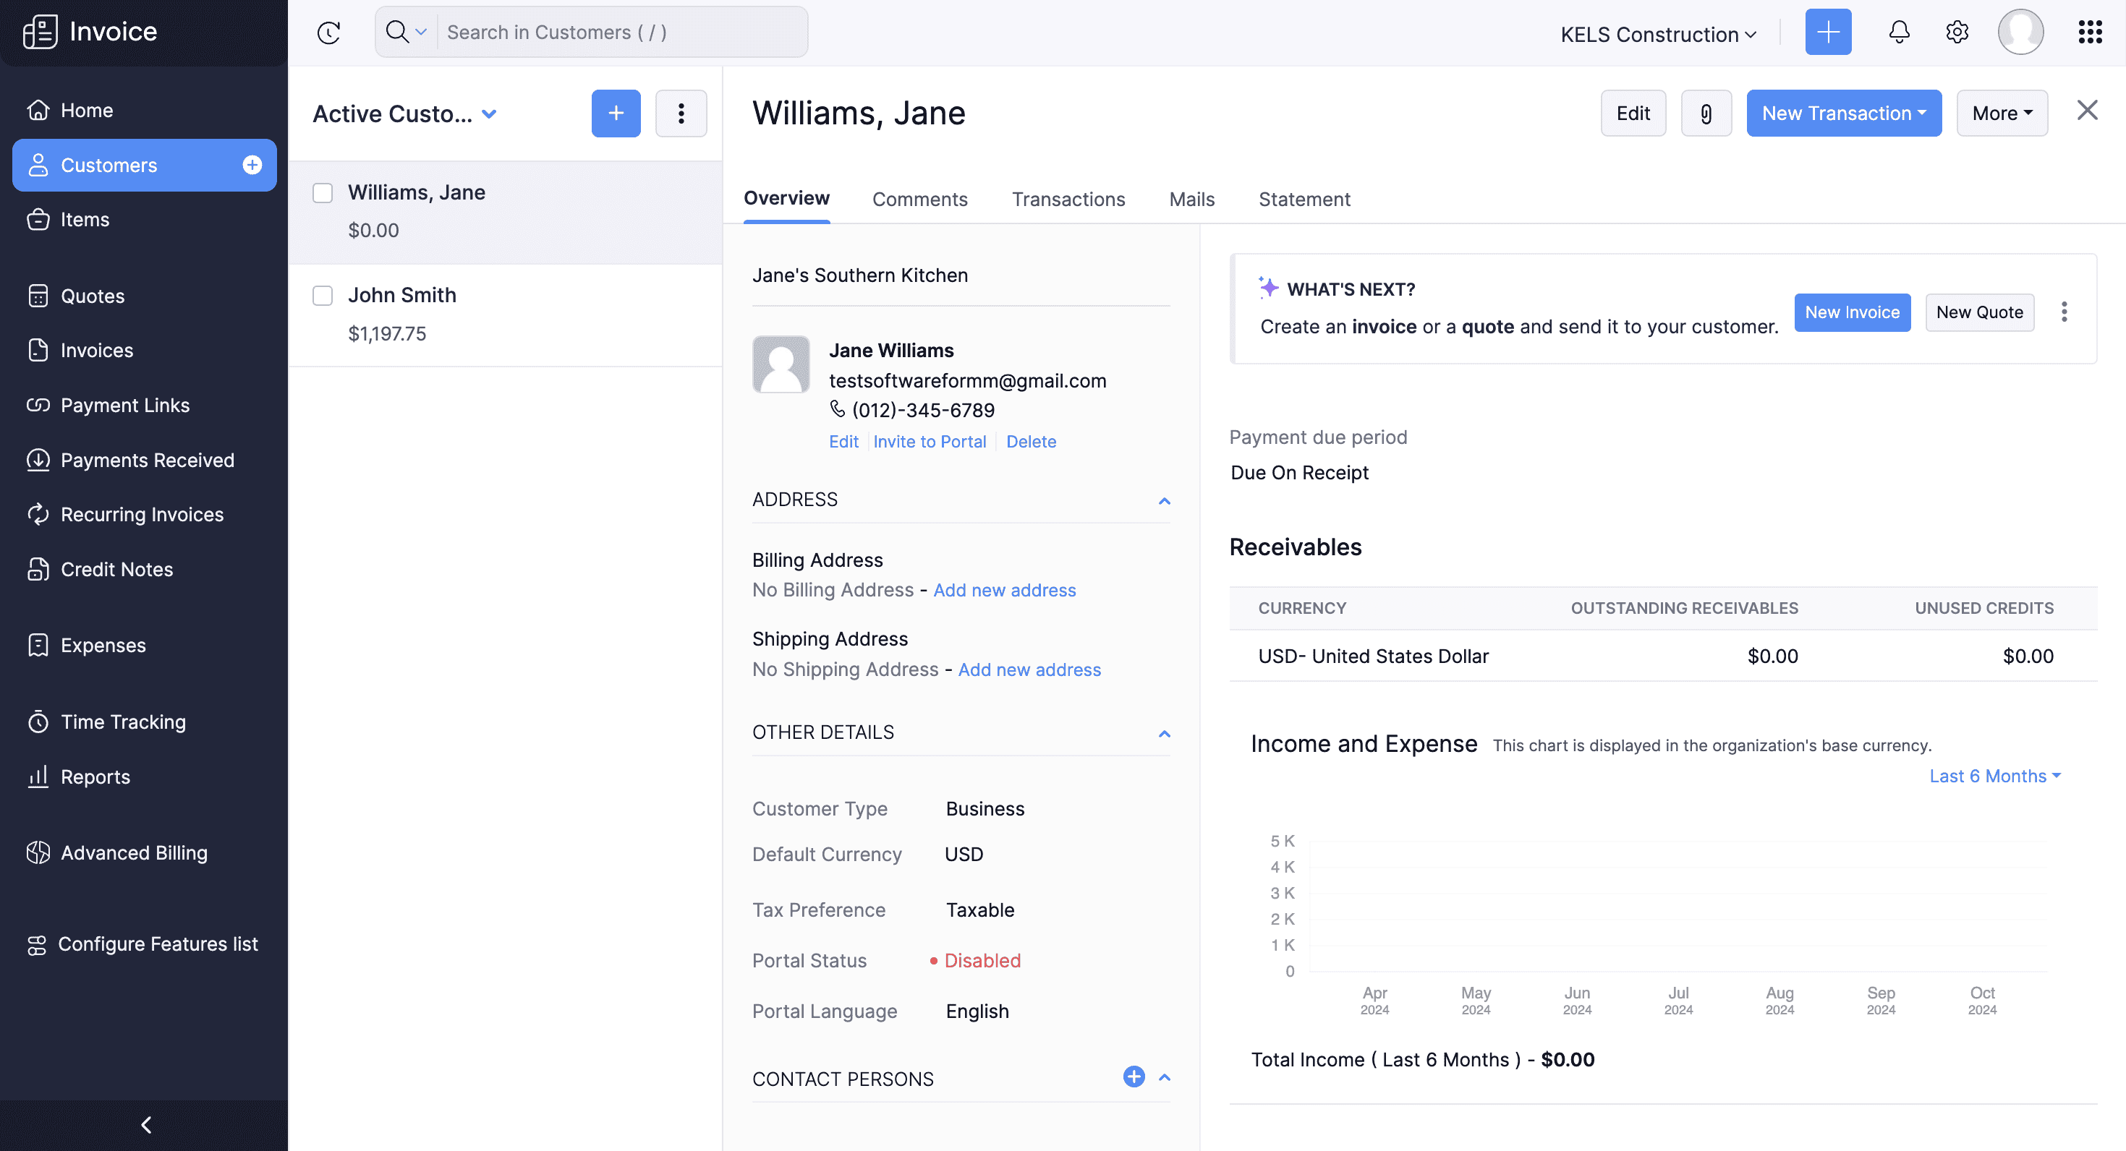Switch to the Overview tab

[786, 199]
